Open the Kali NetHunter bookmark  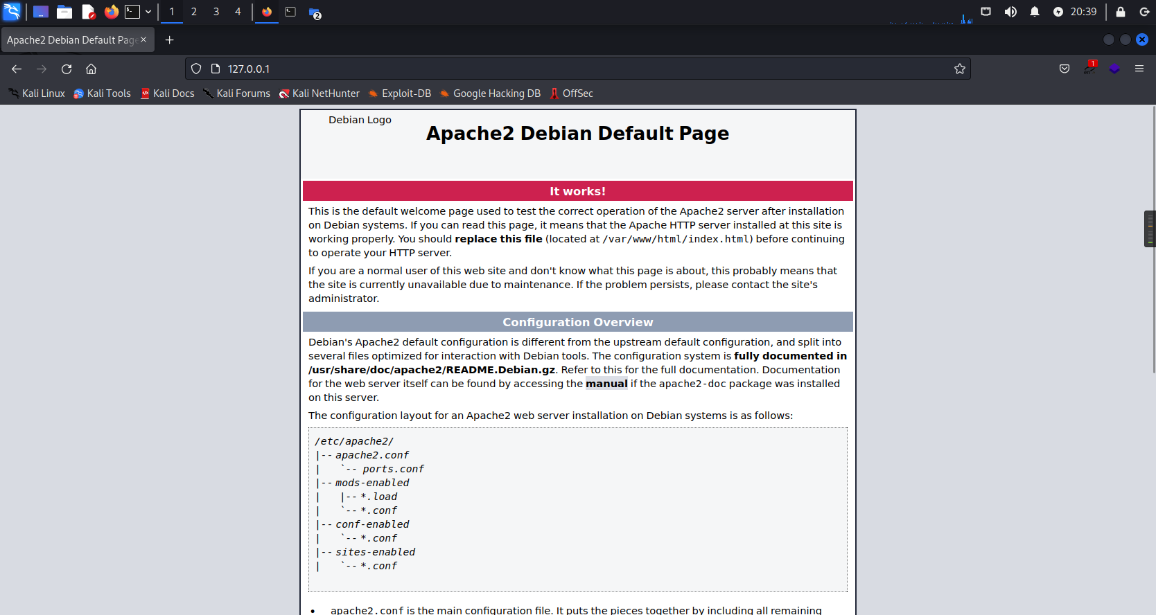tap(319, 93)
